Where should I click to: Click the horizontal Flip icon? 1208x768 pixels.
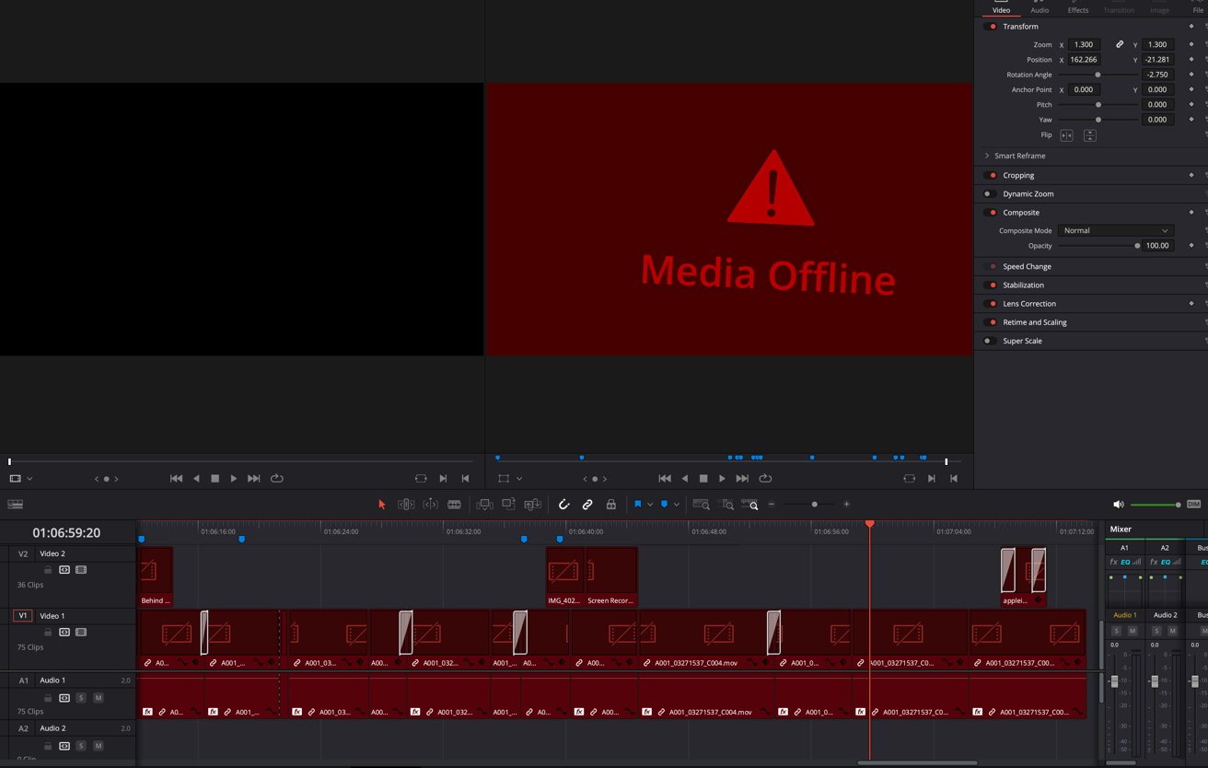(1066, 135)
